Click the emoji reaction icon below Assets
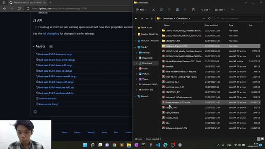Image resolution: width=265 pixels, height=149 pixels. (x=35, y=112)
